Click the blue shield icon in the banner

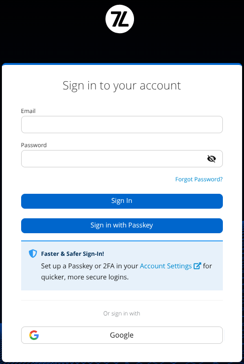[x=33, y=253]
